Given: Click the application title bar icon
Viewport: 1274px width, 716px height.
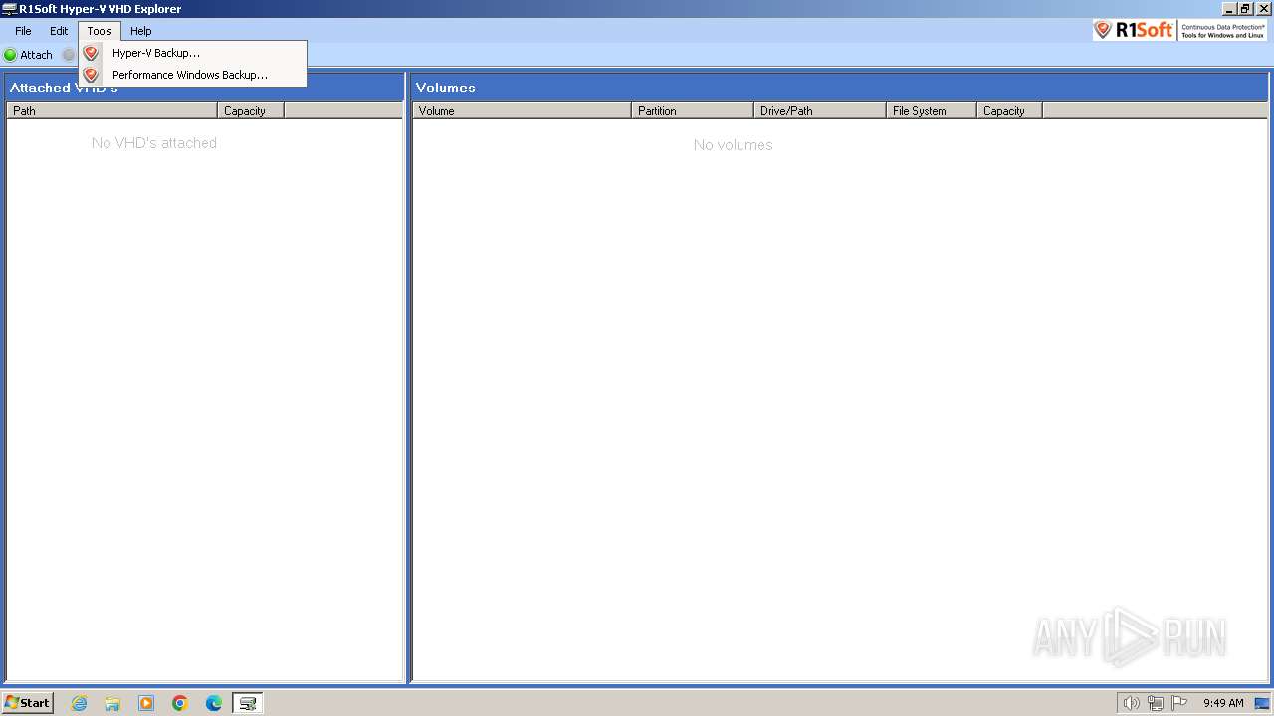Looking at the screenshot, I should [x=9, y=9].
